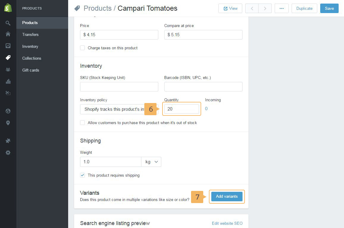Image resolution: width=344 pixels, height=228 pixels.
Task: Open the search magnifier icon in sidebar
Action: [x=8, y=23]
